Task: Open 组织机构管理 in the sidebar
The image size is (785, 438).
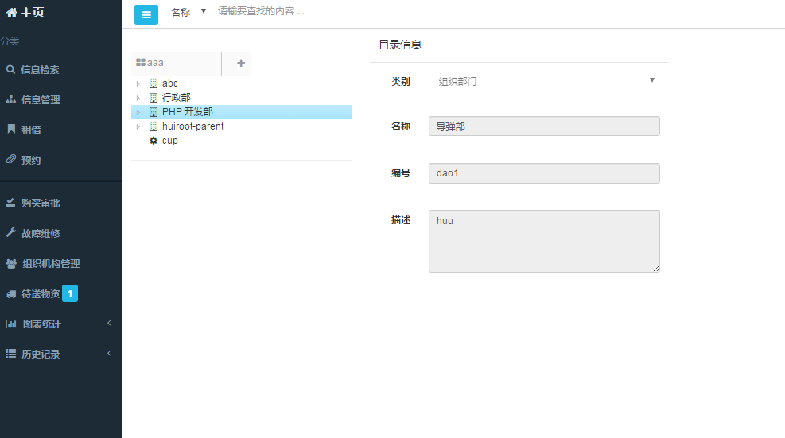Action: (61, 263)
